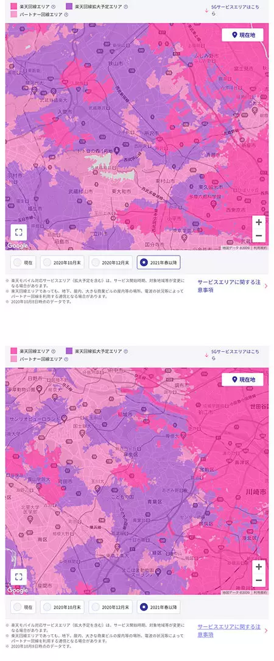Click help icon next to 楽天回線拡大予定エリア in lower legend
This screenshot has height=661, width=274.
click(126, 351)
